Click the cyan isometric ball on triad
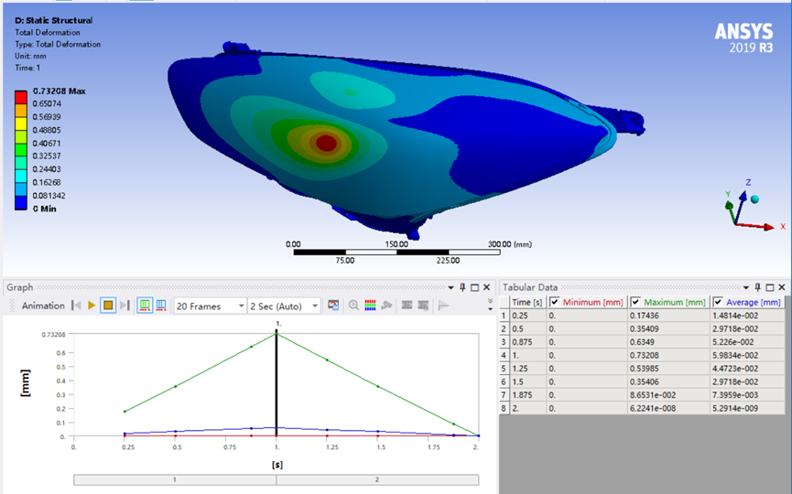The height and width of the screenshot is (494, 792). (x=754, y=199)
